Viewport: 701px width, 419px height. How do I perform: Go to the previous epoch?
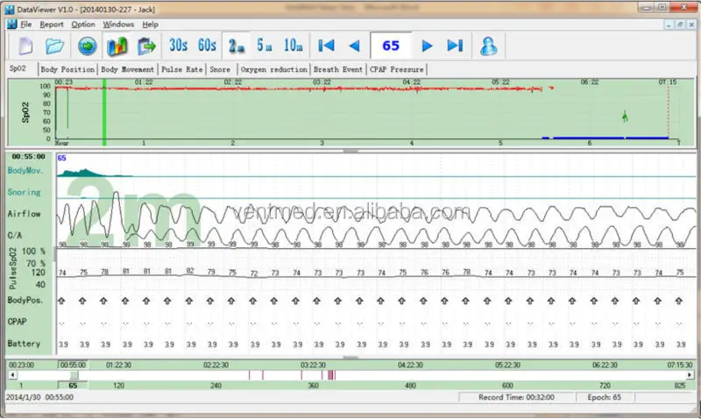point(354,46)
